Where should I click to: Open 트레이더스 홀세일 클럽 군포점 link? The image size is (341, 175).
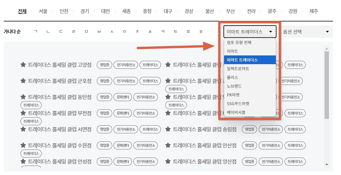[x=60, y=81]
